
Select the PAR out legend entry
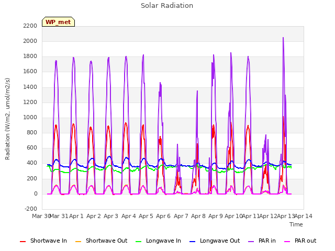point(300,241)
